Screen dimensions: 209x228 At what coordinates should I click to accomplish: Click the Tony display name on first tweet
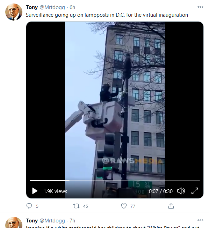coord(32,7)
